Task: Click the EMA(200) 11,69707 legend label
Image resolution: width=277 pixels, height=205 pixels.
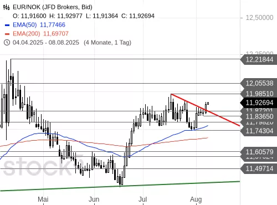Action: coord(40,34)
